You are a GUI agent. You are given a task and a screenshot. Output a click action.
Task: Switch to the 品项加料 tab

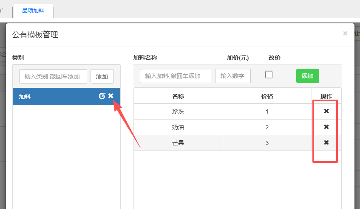point(33,11)
